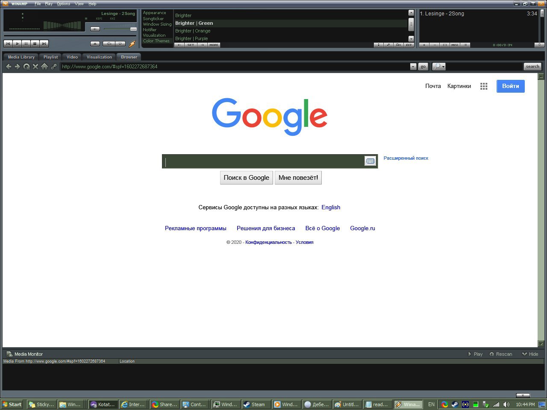
Task: Click the link icon in the browser toolbar
Action: [53, 66]
